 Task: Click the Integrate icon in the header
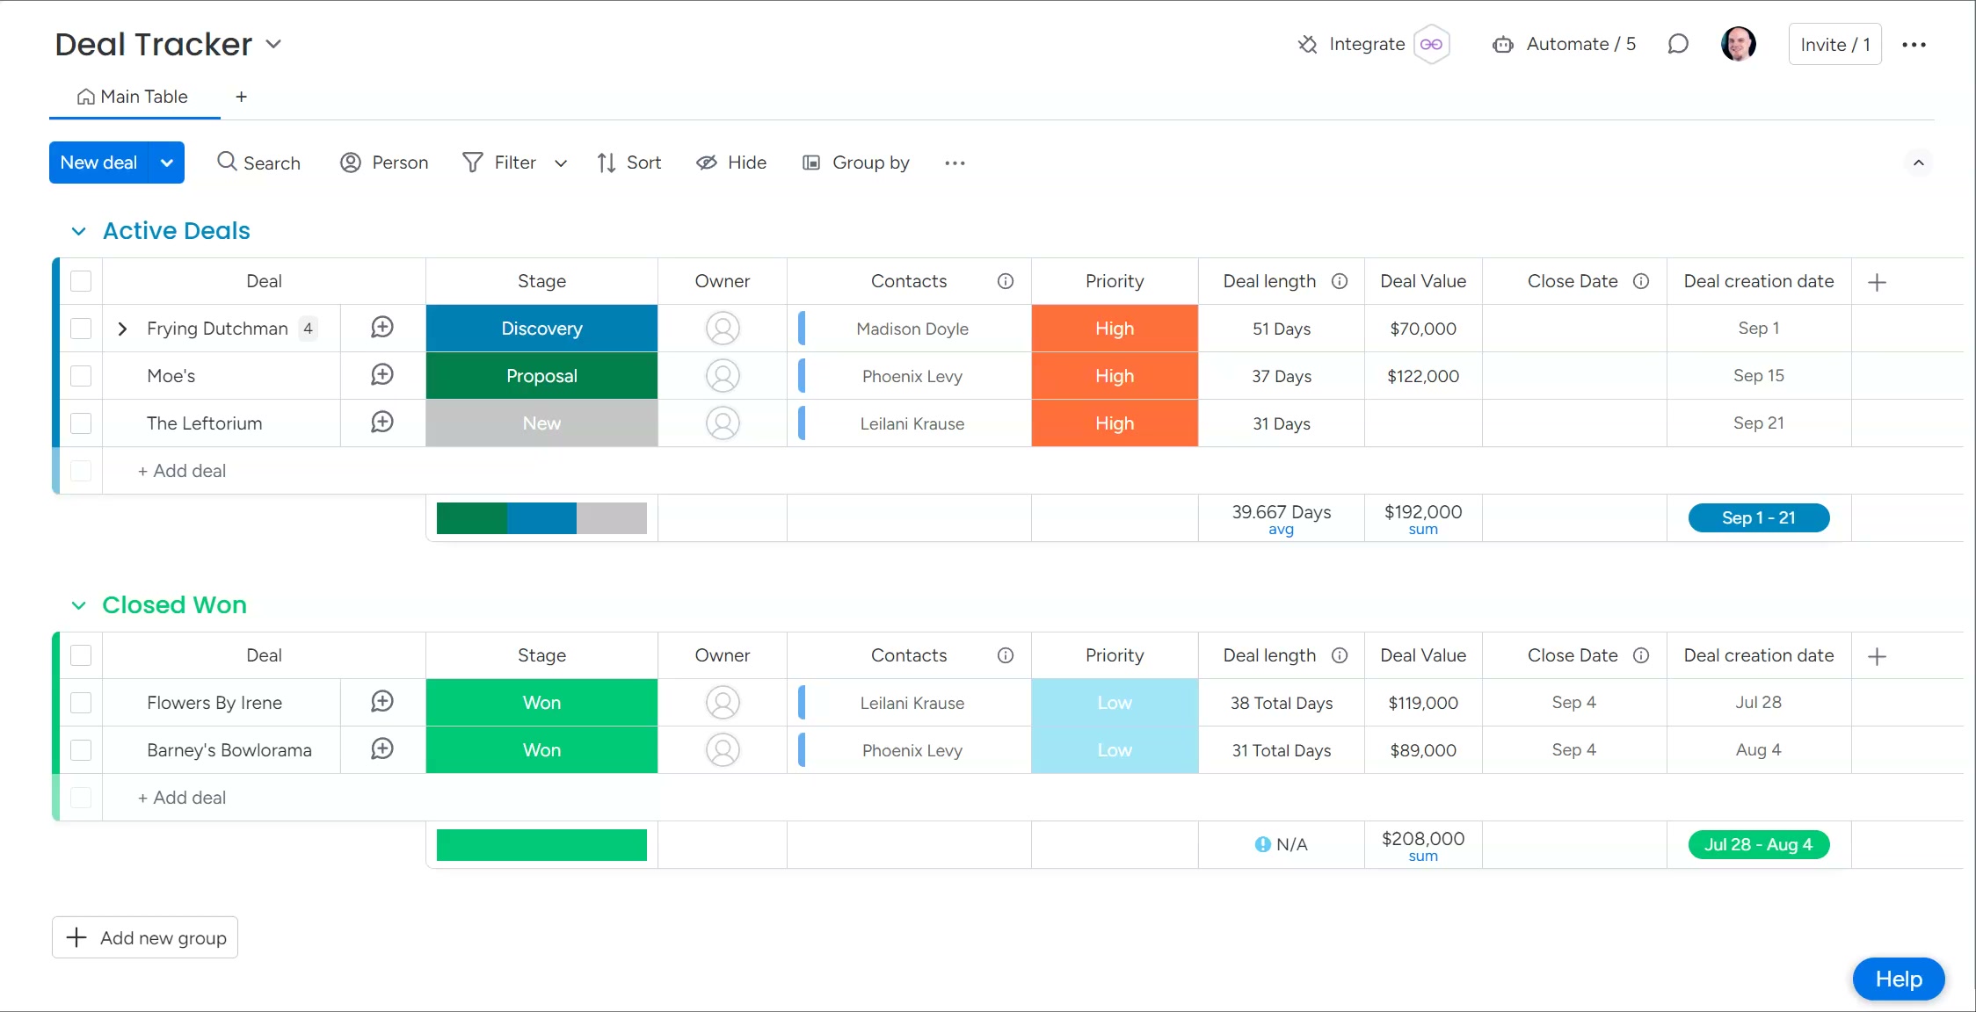[x=1307, y=44]
